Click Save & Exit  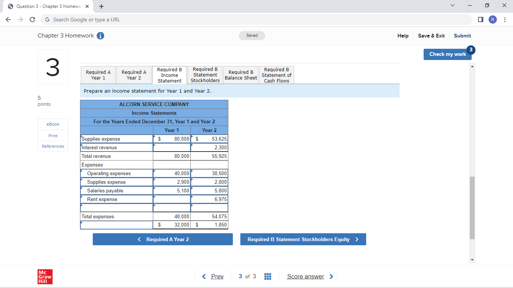click(x=432, y=36)
